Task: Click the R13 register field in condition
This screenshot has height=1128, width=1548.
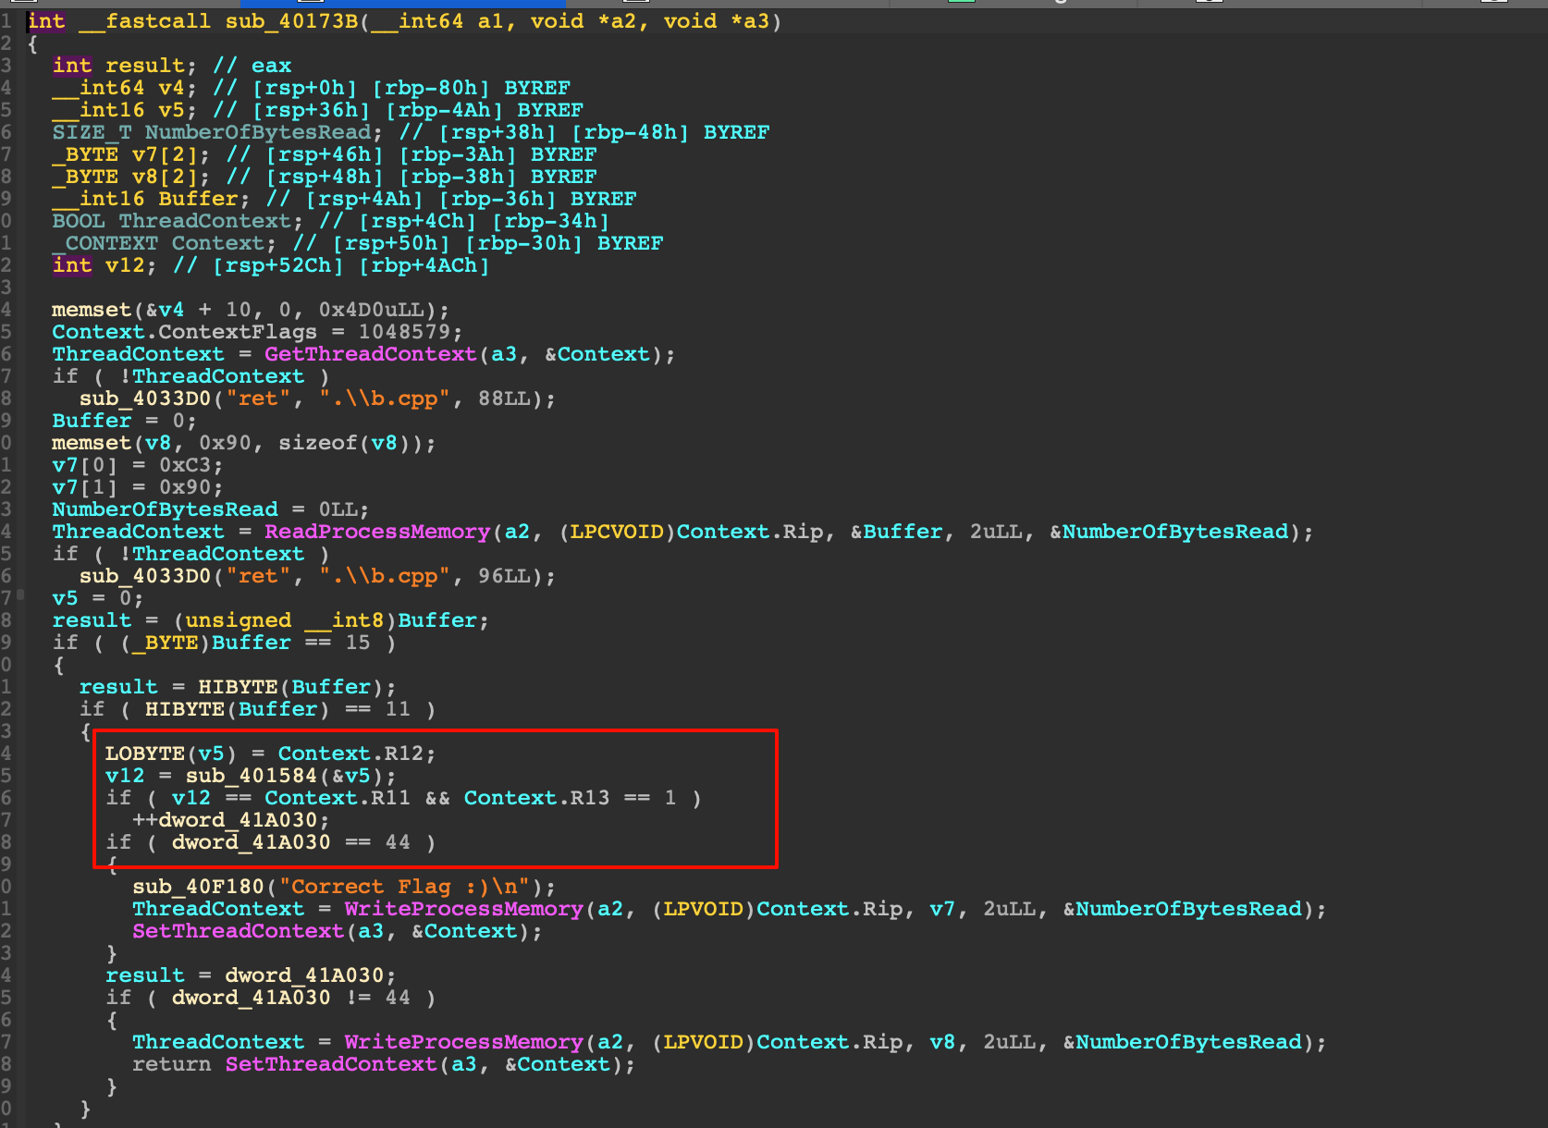Action: click(590, 798)
